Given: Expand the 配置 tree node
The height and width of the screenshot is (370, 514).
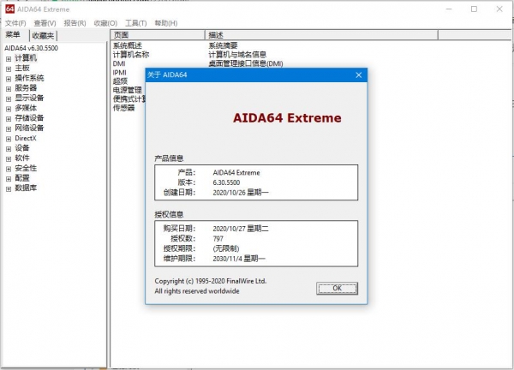Looking at the screenshot, I should pyautogui.click(x=9, y=179).
